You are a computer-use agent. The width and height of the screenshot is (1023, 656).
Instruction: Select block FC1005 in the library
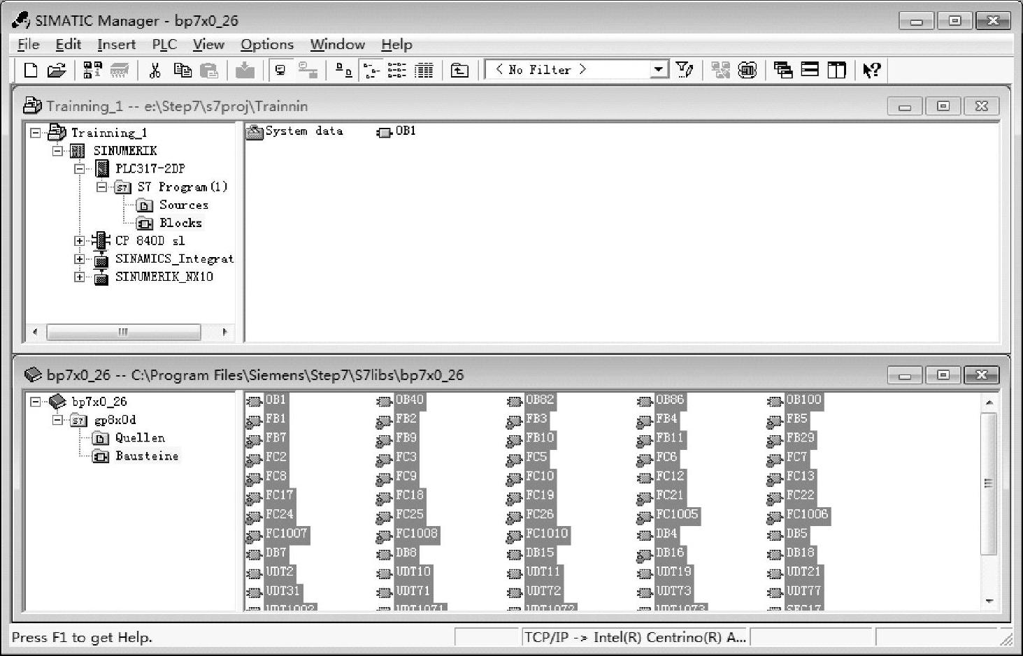[x=677, y=514]
